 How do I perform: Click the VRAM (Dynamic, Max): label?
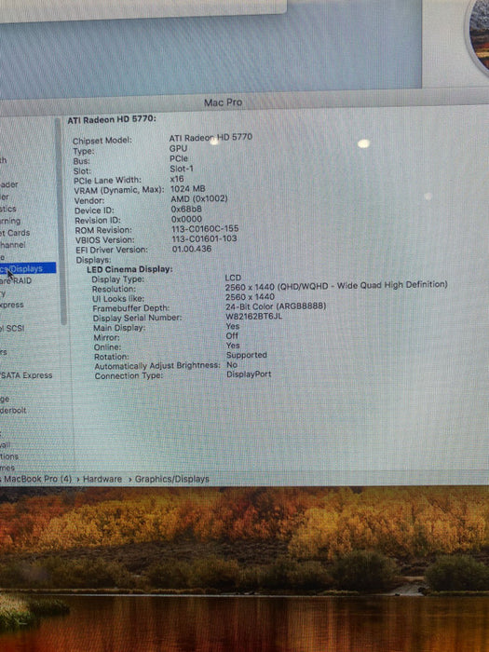[x=118, y=190]
